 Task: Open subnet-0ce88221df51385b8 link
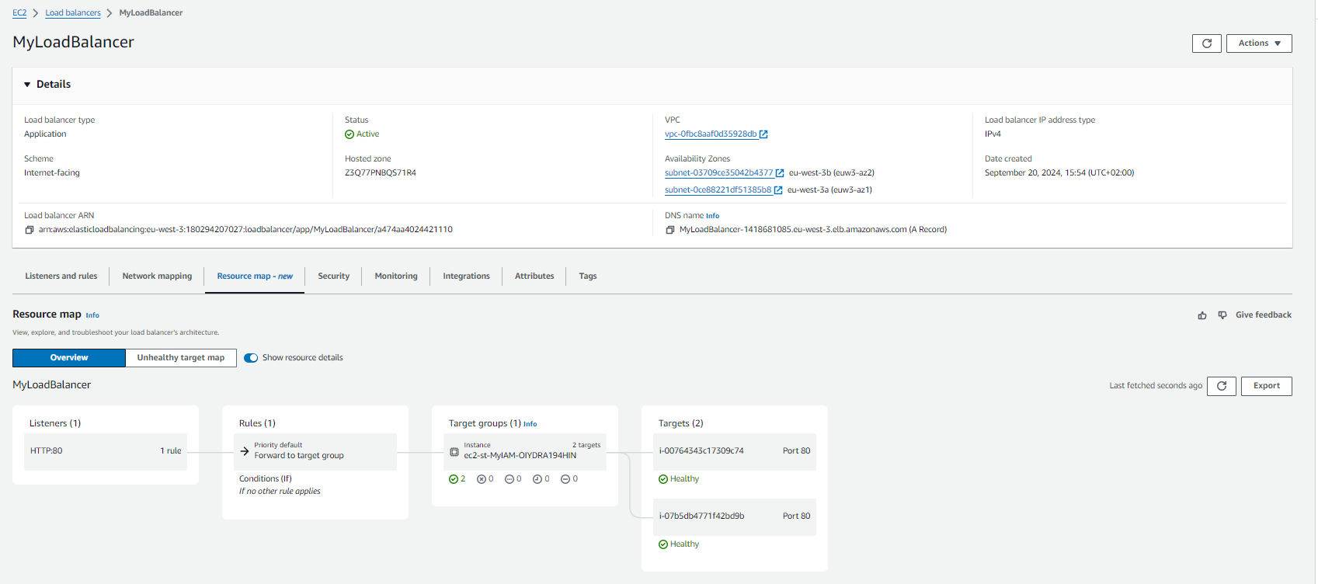coord(718,190)
